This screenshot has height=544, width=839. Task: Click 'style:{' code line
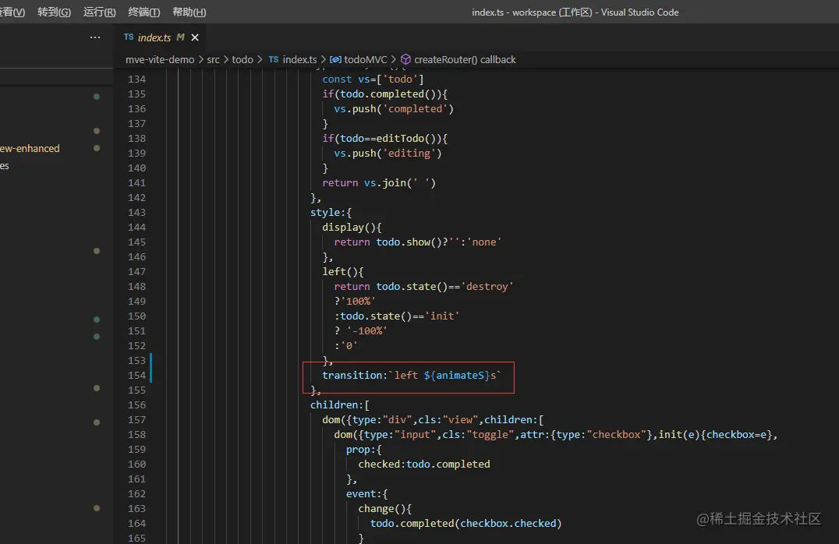331,212
